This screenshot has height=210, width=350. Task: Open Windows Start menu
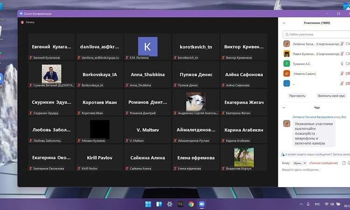pyautogui.click(x=148, y=204)
